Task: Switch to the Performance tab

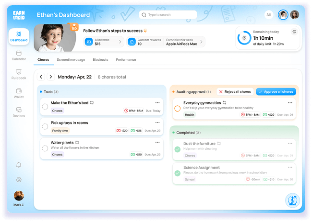Action: (126, 60)
